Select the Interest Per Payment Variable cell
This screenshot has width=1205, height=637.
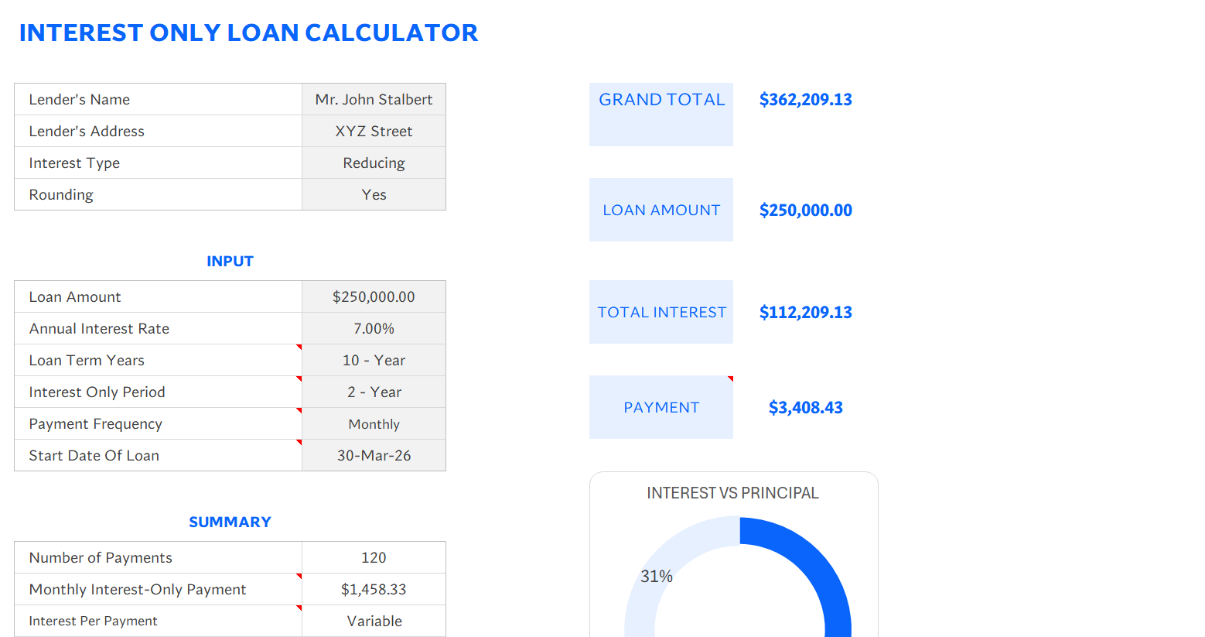(x=374, y=621)
